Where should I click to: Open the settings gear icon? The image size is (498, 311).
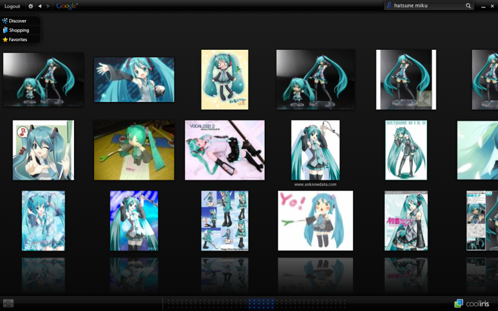click(31, 6)
